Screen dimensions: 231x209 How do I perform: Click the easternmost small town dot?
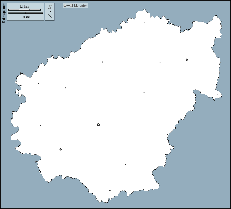217,94
